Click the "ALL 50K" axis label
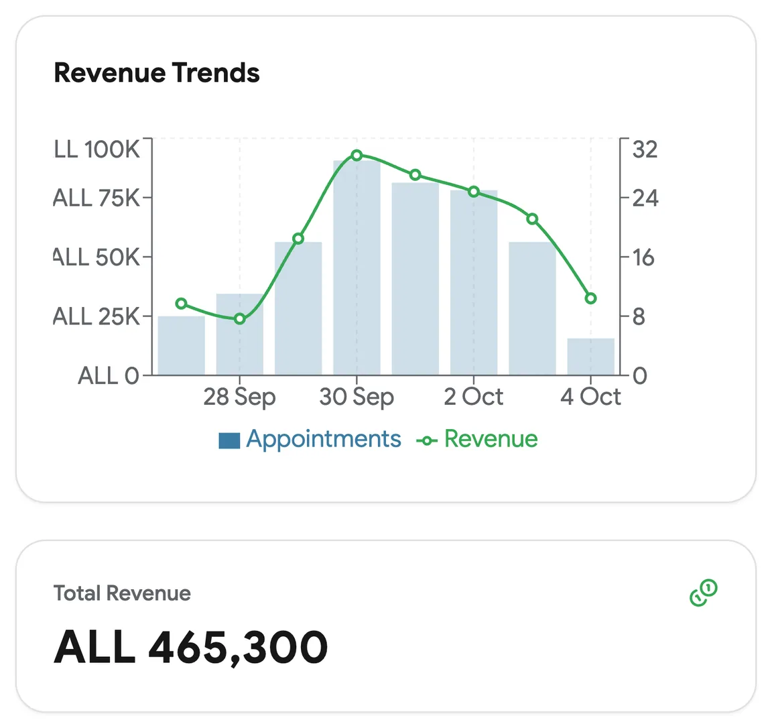This screenshot has height=728, width=772. (x=96, y=257)
